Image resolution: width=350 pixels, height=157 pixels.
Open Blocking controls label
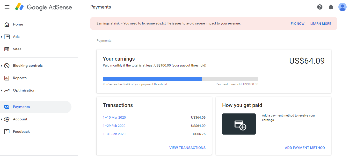pyautogui.click(x=28, y=65)
